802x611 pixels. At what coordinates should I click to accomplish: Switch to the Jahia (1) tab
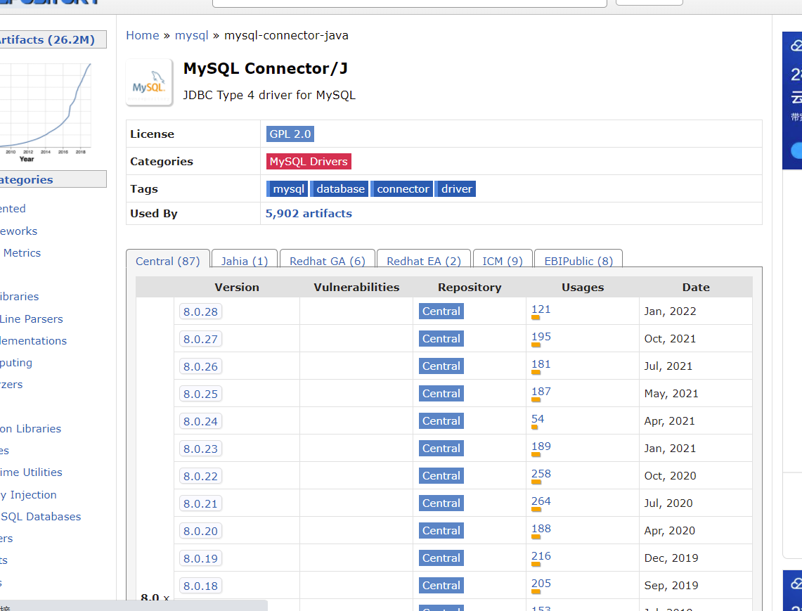[x=245, y=260]
